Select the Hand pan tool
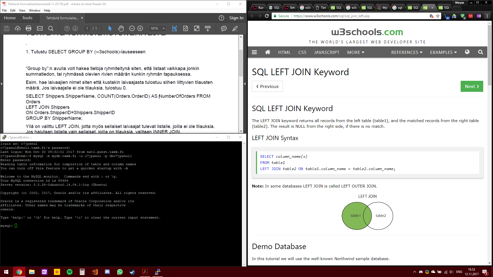The height and width of the screenshot is (277, 493). (121, 28)
